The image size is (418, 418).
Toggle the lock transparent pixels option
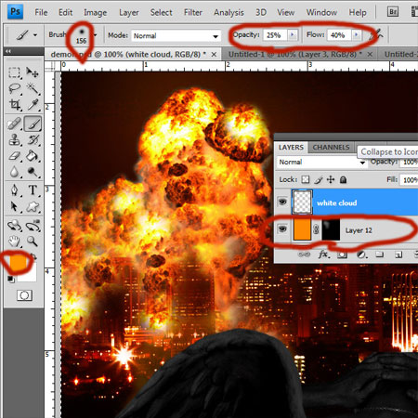(306, 179)
